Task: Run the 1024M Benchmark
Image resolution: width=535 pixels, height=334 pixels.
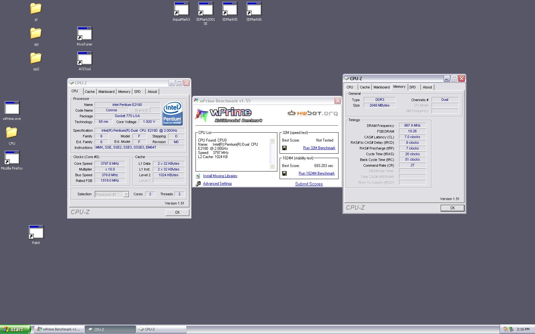Action: [x=317, y=173]
